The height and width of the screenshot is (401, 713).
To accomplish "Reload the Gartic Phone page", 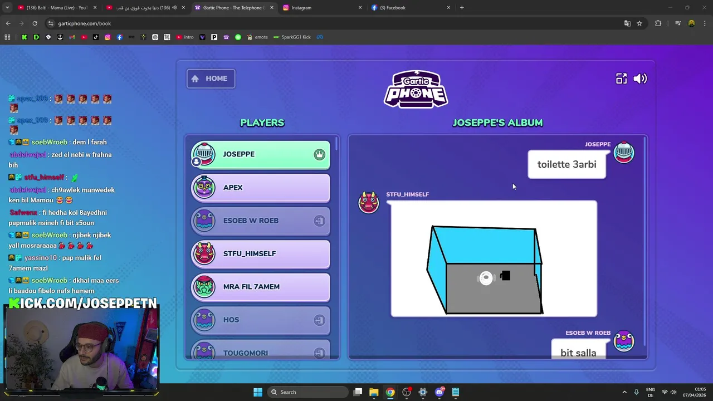I will [x=35, y=23].
